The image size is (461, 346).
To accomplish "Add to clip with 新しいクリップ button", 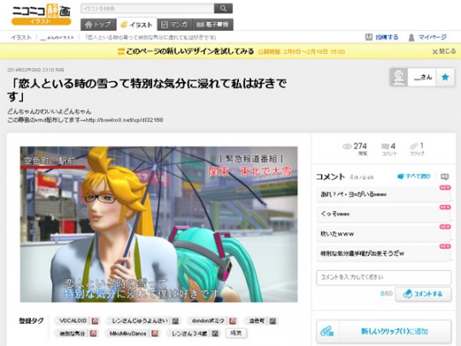I will click(383, 331).
